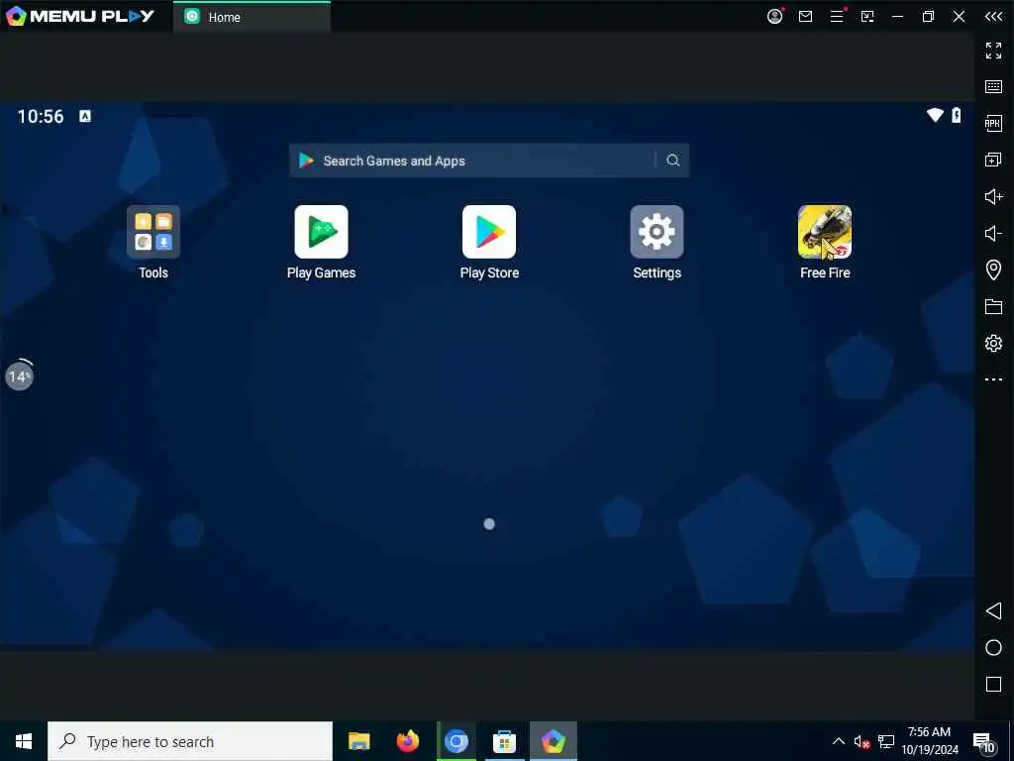Switch to the Home tab

tap(252, 17)
